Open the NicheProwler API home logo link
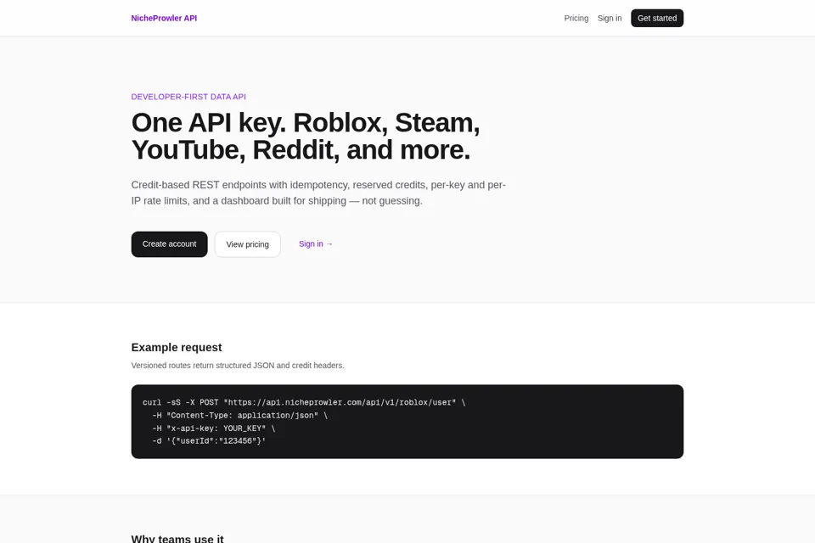 164,18
